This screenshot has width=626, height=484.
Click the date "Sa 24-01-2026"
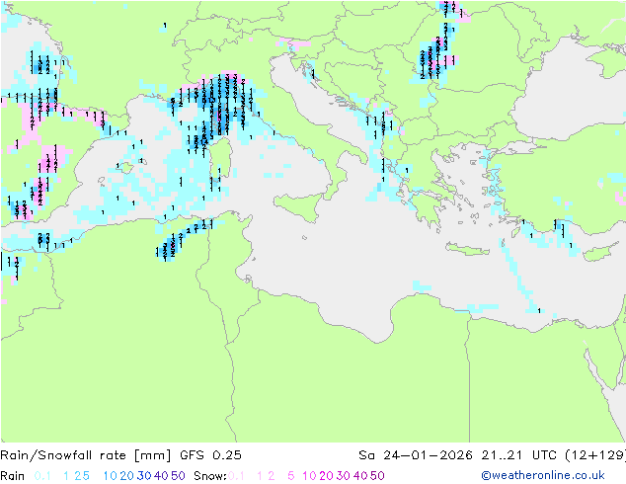point(416,454)
